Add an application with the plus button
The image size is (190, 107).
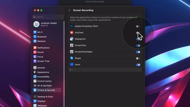pos(71,70)
